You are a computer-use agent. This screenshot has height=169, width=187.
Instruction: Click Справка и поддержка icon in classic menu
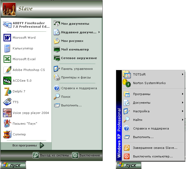pyautogui.click(x=127, y=128)
